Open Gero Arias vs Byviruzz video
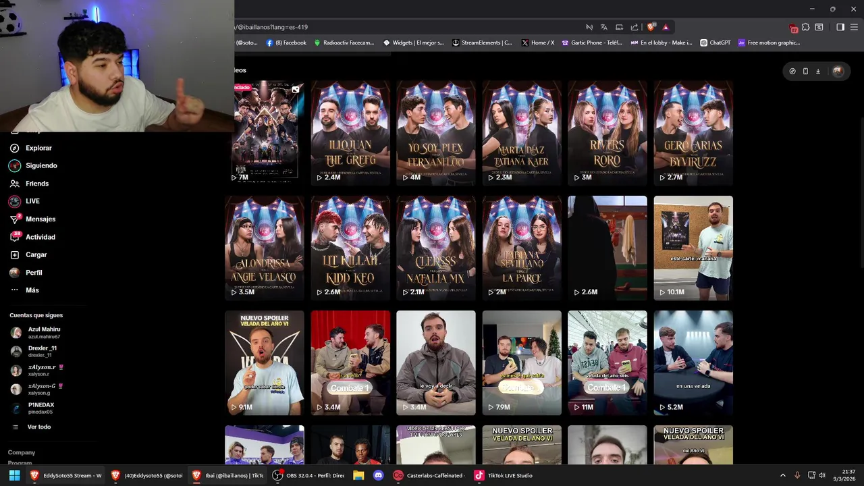The image size is (864, 486). tap(693, 133)
